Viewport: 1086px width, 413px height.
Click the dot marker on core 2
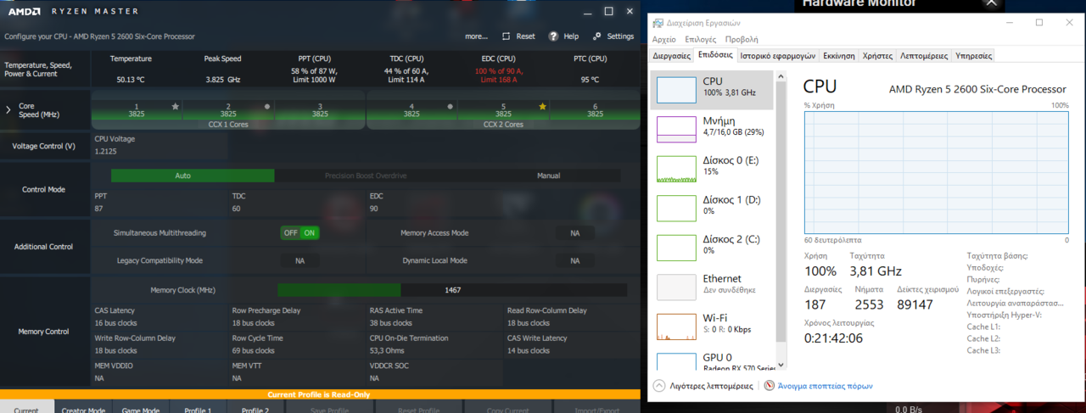coord(267,106)
